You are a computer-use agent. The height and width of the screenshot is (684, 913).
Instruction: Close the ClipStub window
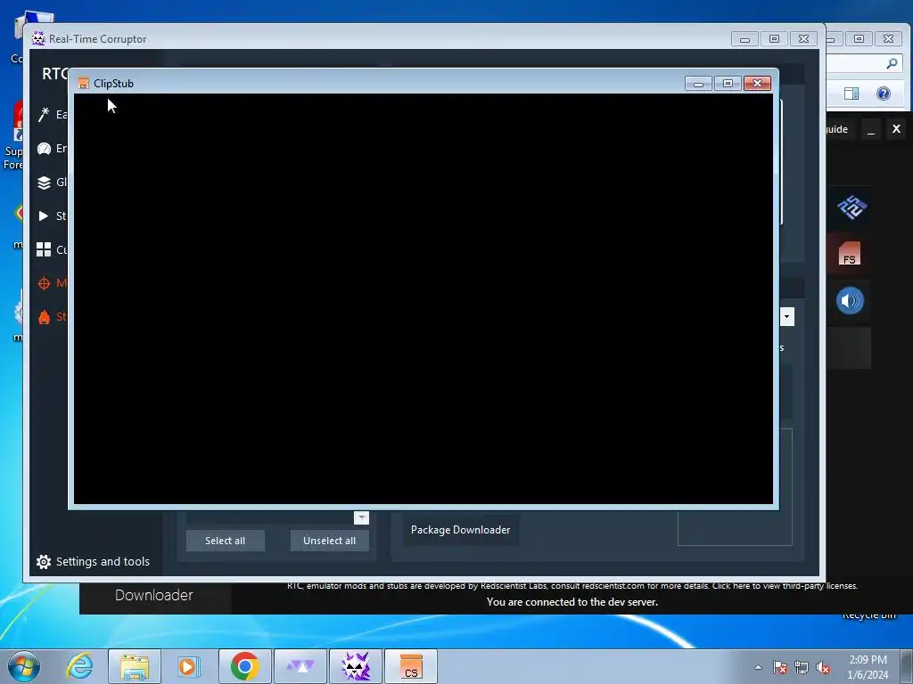(x=758, y=83)
